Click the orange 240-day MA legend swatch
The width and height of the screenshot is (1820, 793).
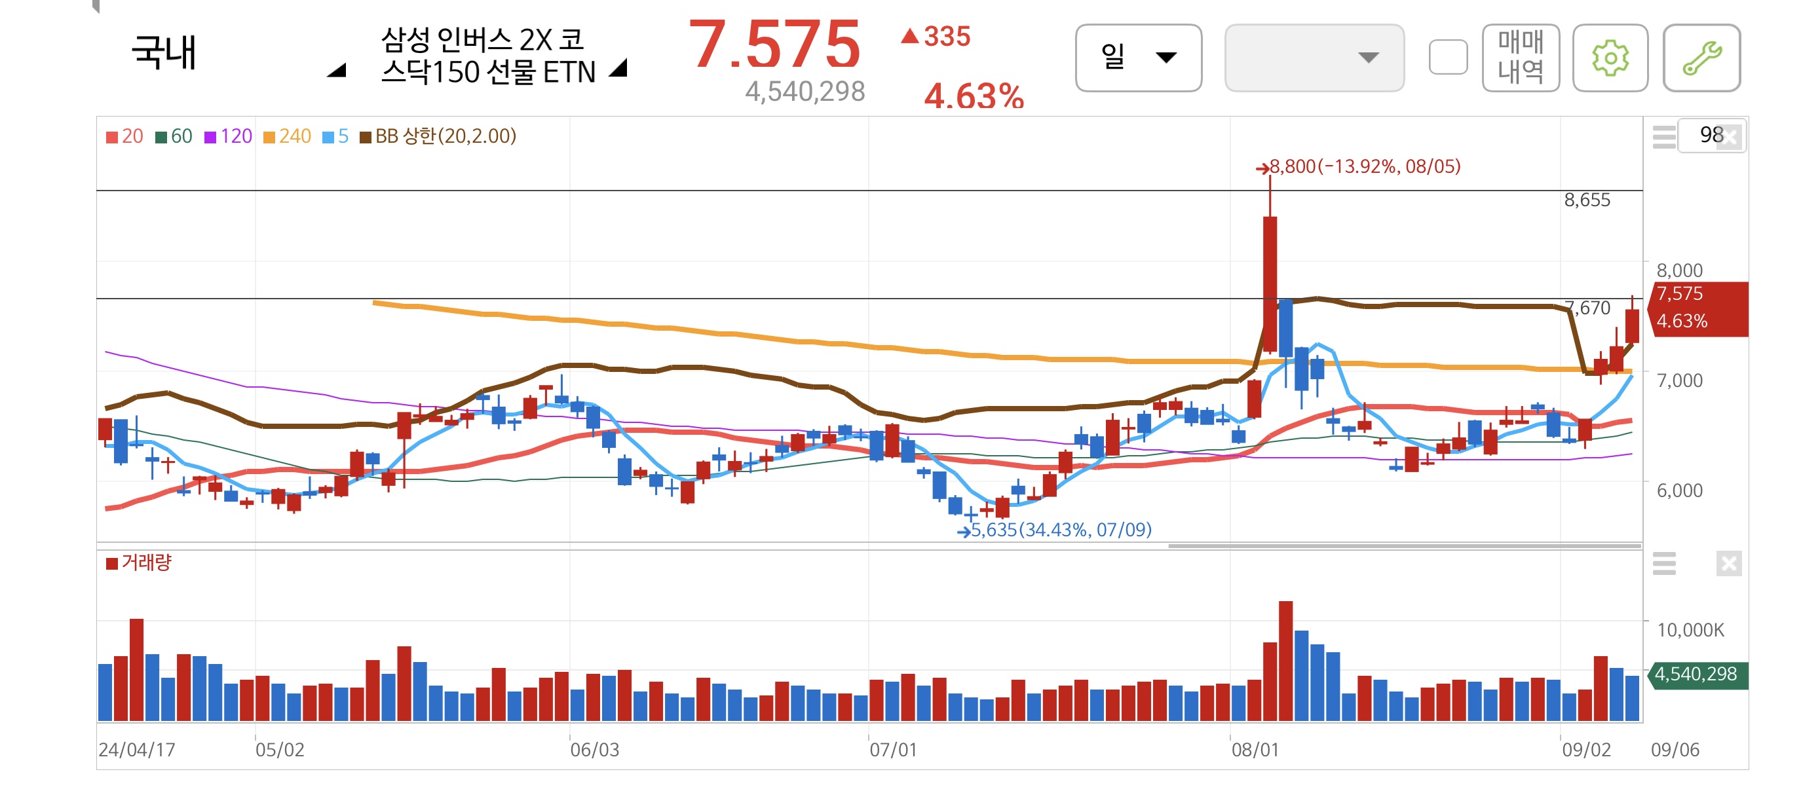[x=269, y=137]
